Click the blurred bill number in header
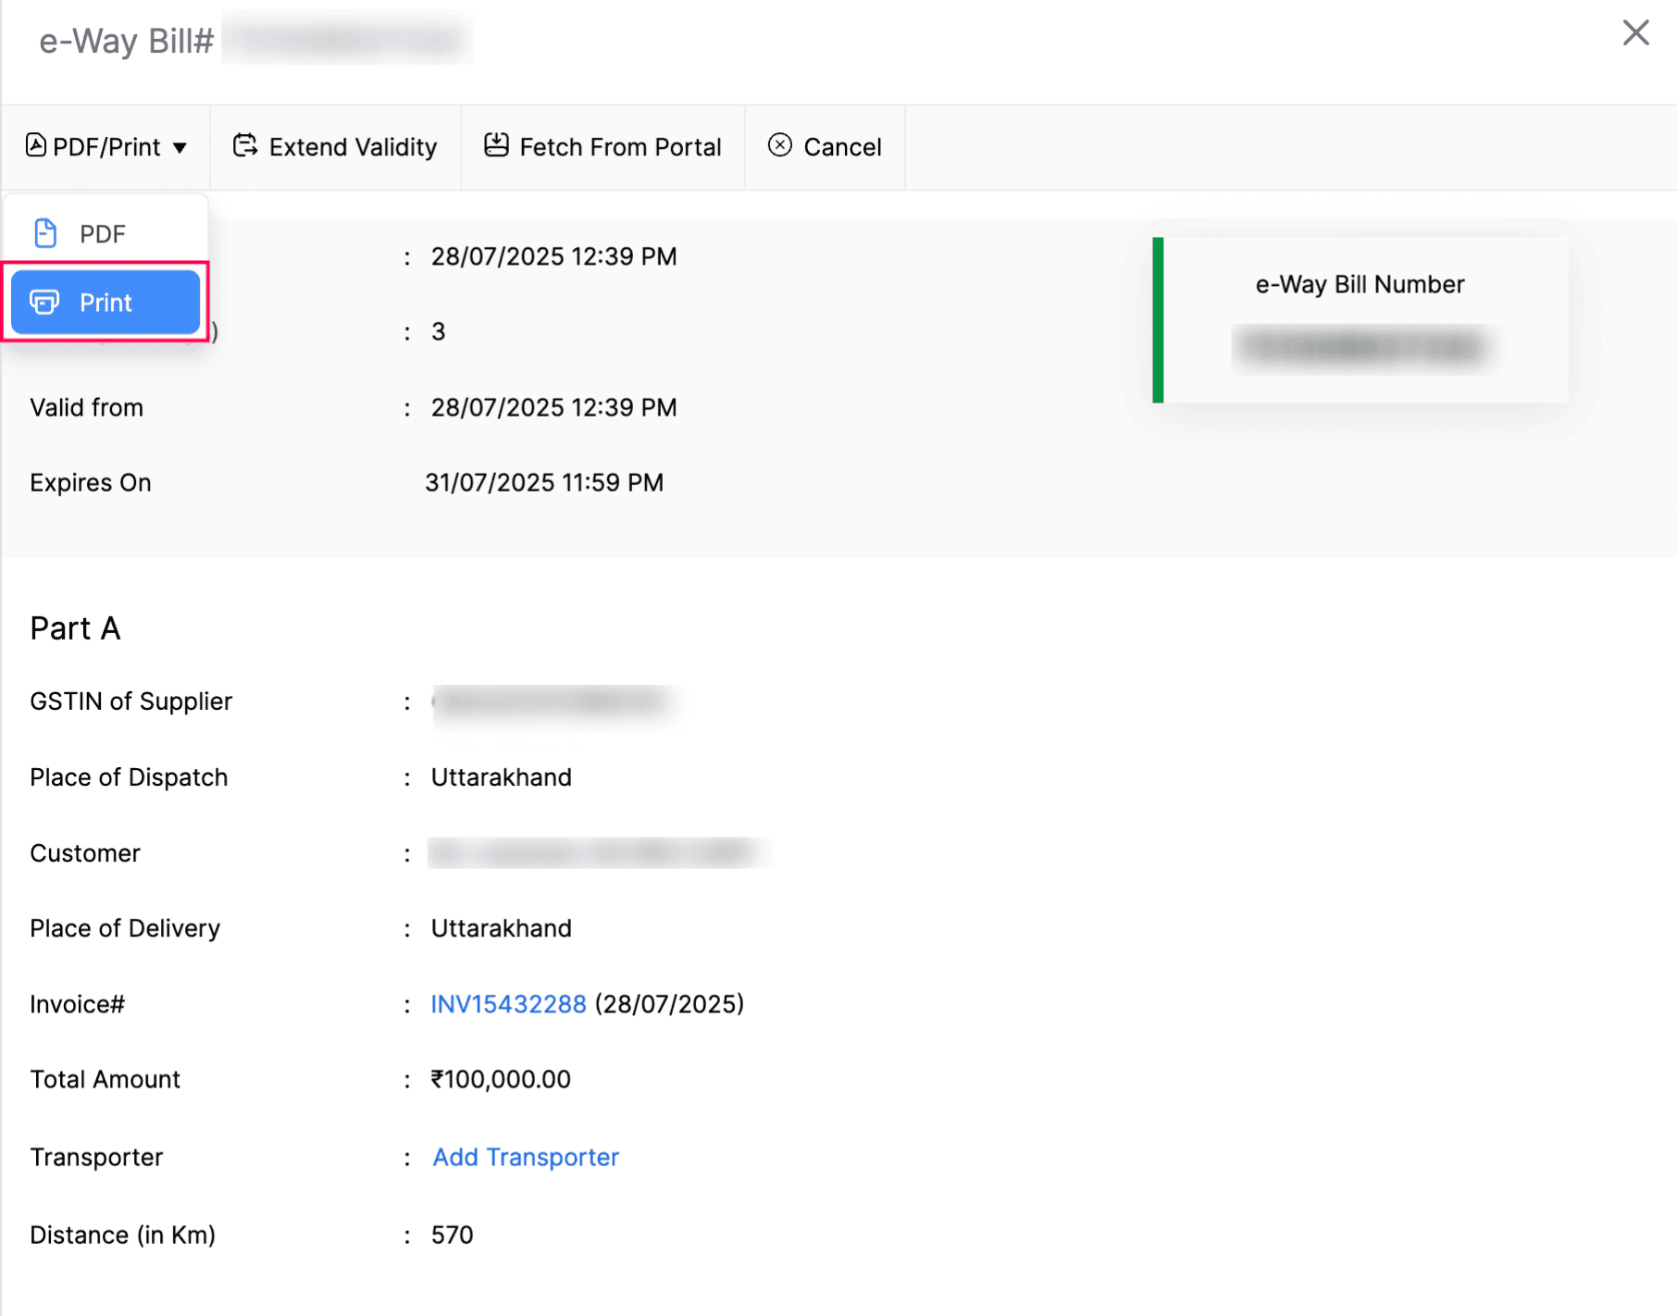The width and height of the screenshot is (1677, 1316). (x=347, y=41)
